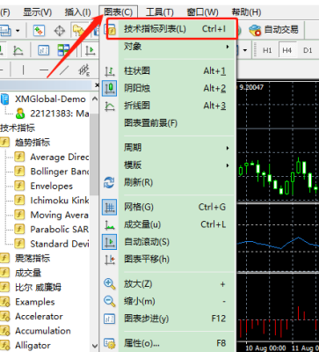Collapse 趋势指标 folder
Image resolution: width=319 pixels, height=352 pixels.
(33, 143)
